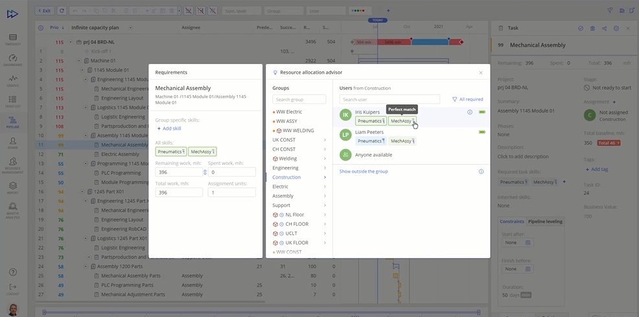Mark task complete with checkmark icon
Screen dimensions: 639x317
(581, 28)
